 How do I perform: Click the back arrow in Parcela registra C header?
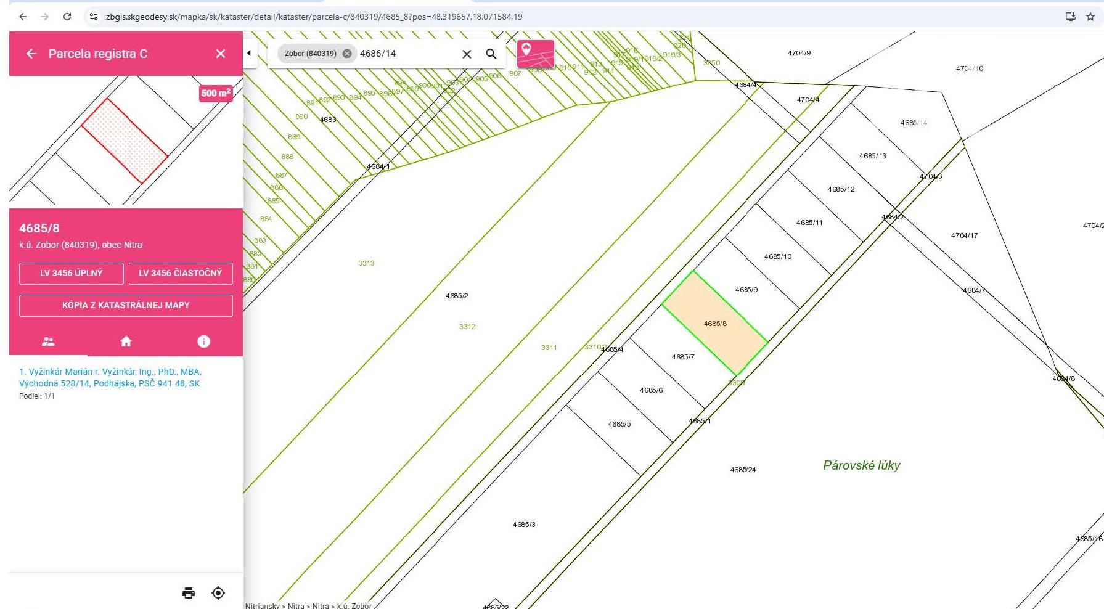click(x=31, y=54)
